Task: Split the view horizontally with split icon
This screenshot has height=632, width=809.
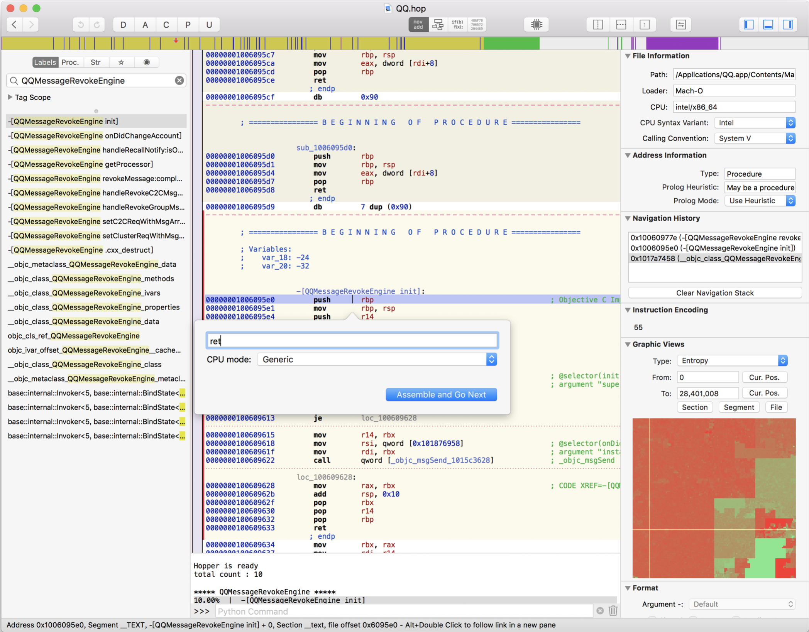Action: tap(621, 25)
